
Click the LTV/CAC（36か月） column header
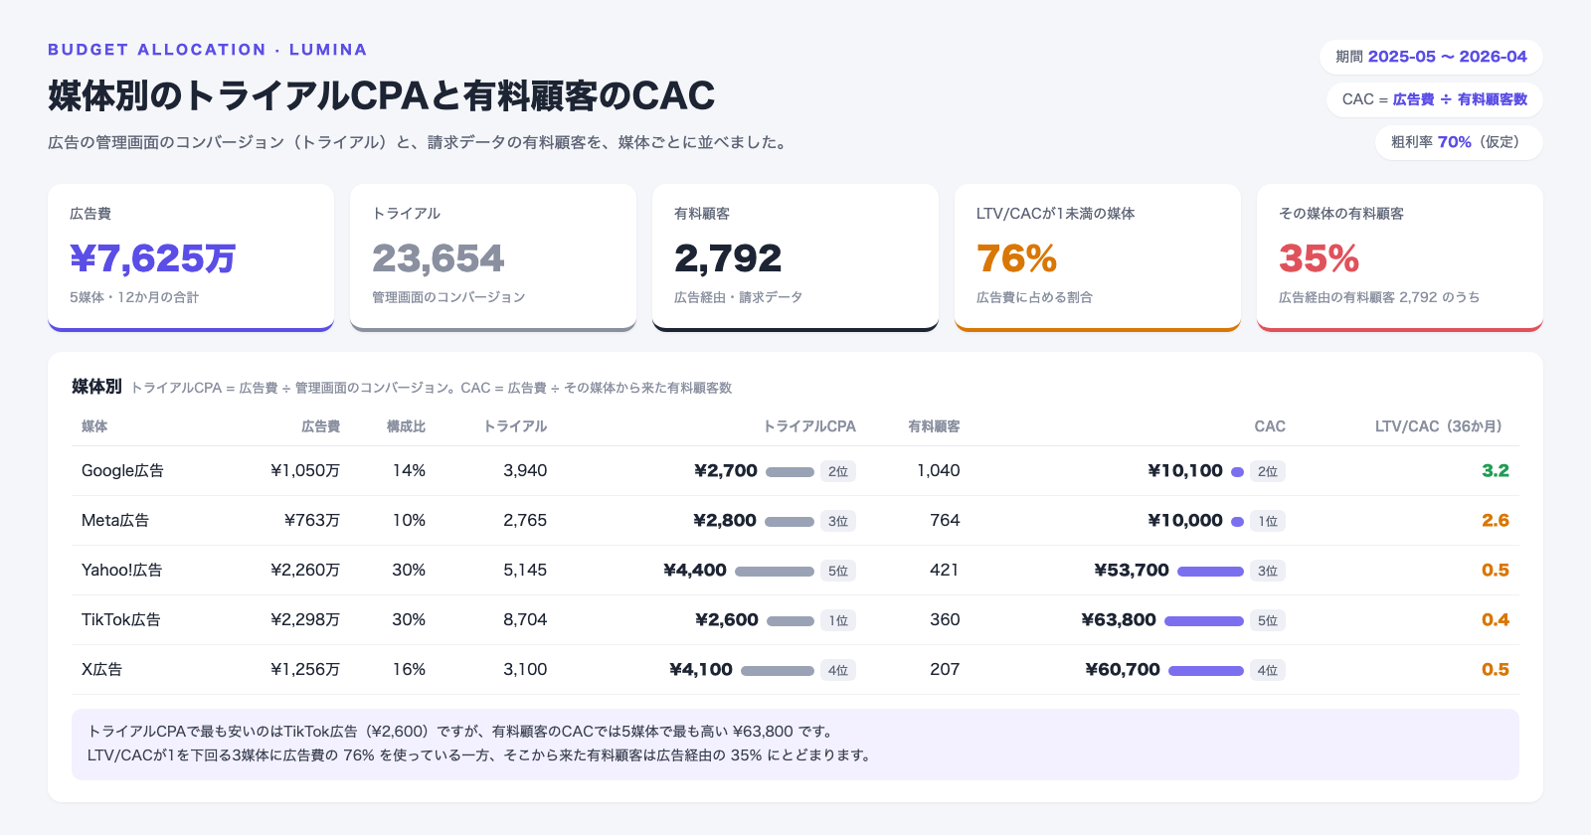(x=1442, y=426)
